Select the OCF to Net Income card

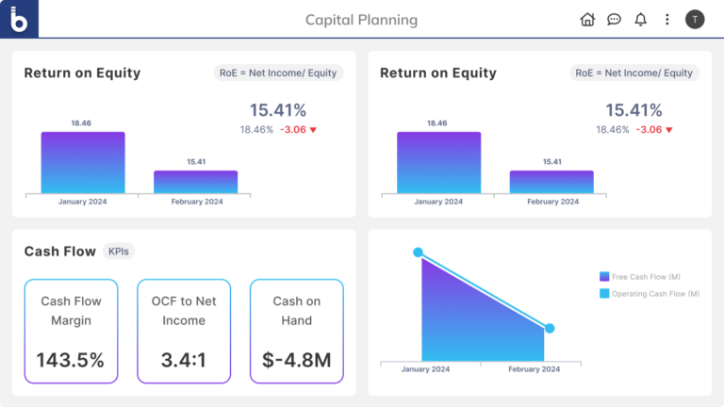click(184, 331)
